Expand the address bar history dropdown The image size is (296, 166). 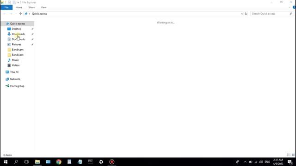[x=242, y=14]
